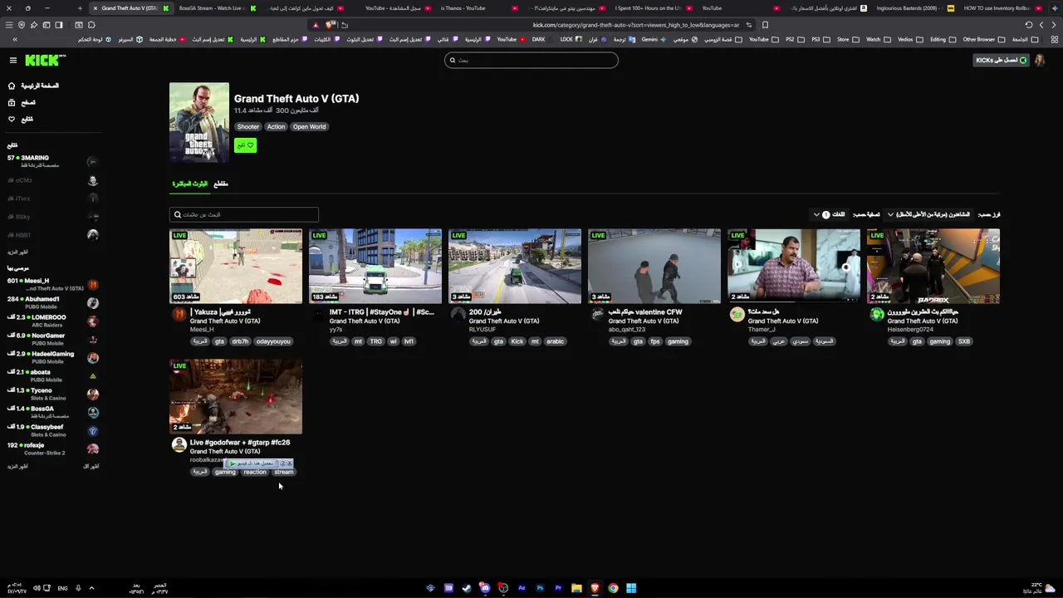Viewport: 1063px width, 598px height.
Task: Open NoorGamer in recommended channels
Action: (x=52, y=339)
